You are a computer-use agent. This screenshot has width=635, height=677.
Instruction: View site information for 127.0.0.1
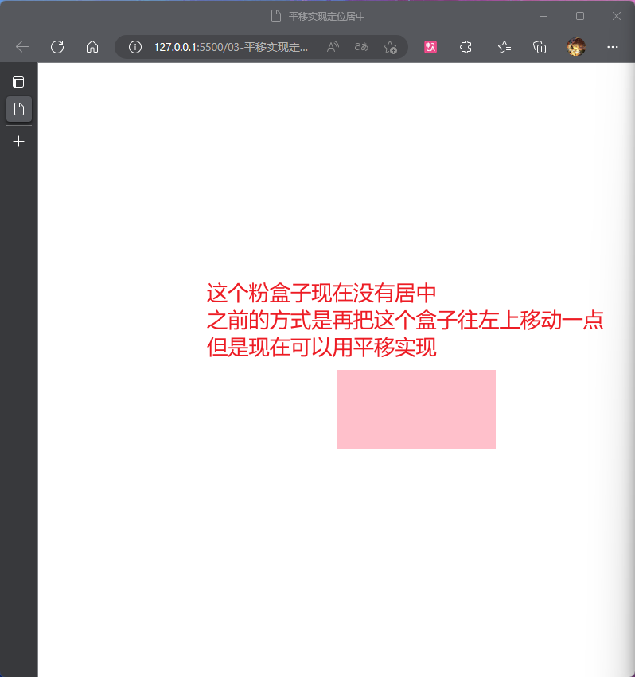click(x=135, y=47)
